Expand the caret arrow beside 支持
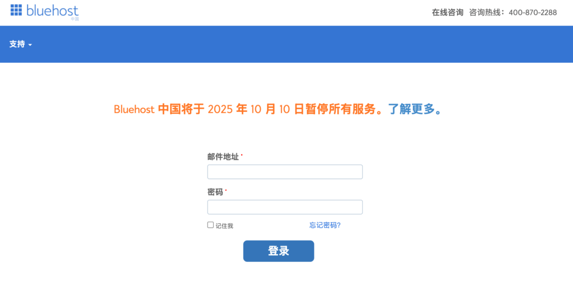This screenshot has height=281, width=573. pos(30,45)
